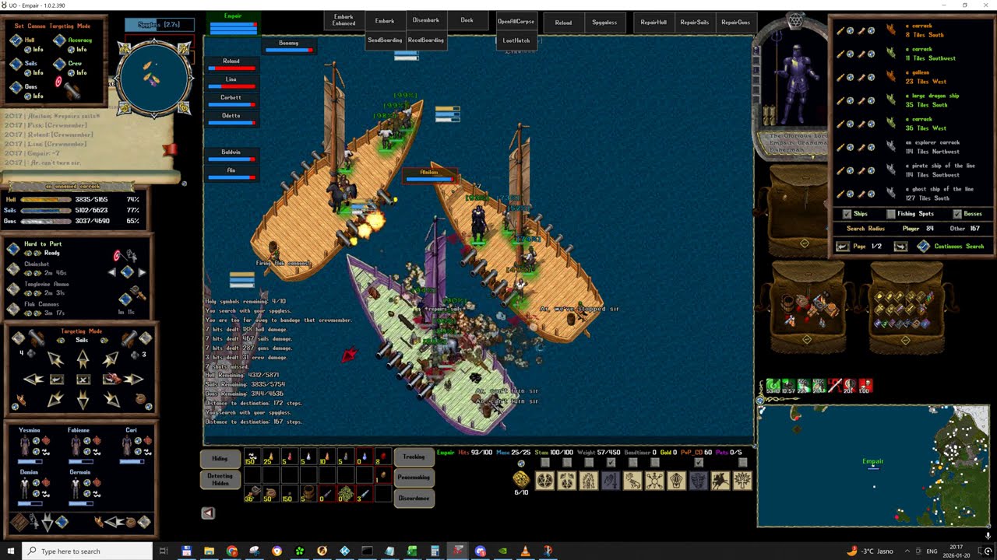Viewport: 997px width, 560px height.
Task: Click OpenAllCorpse button
Action: click(x=516, y=22)
